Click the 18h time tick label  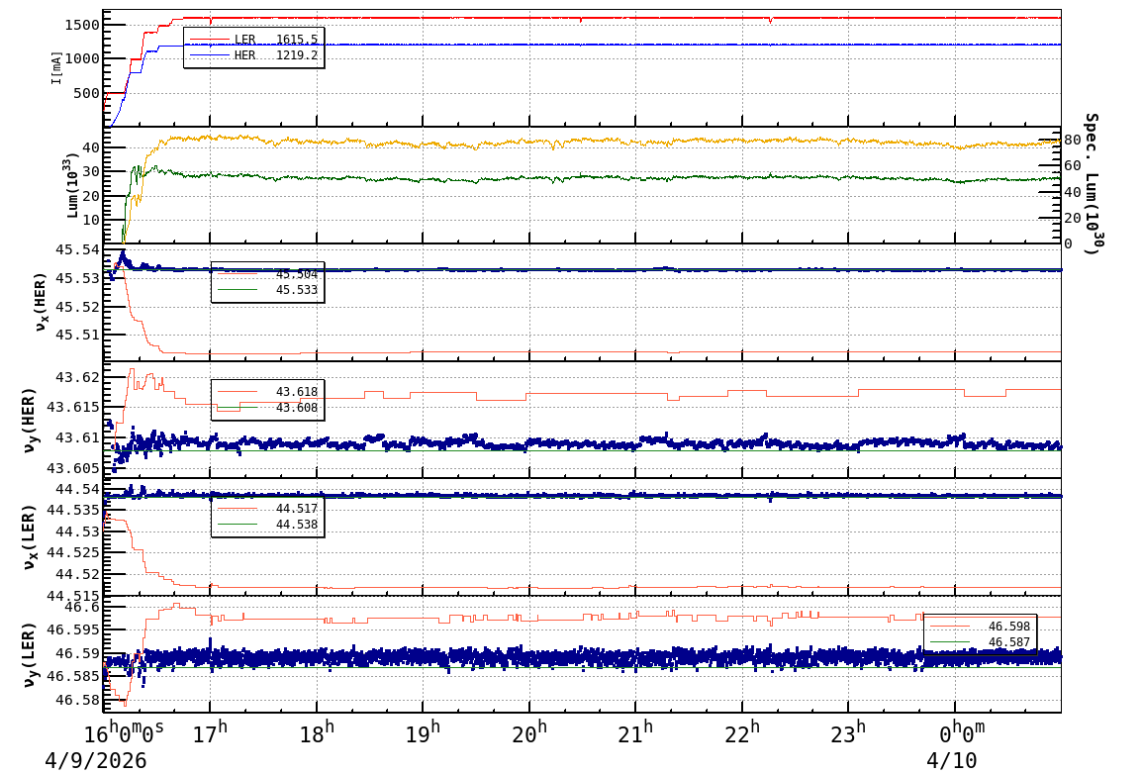click(317, 733)
